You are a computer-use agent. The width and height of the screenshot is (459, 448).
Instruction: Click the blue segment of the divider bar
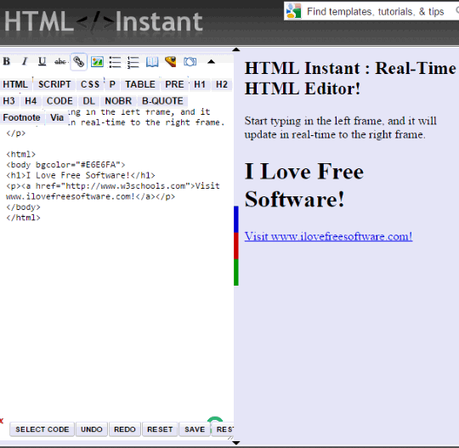236,219
